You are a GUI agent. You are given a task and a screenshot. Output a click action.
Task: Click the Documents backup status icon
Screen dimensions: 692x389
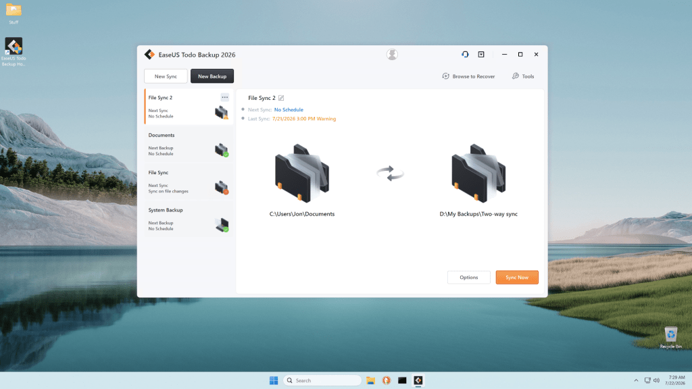[x=222, y=150]
